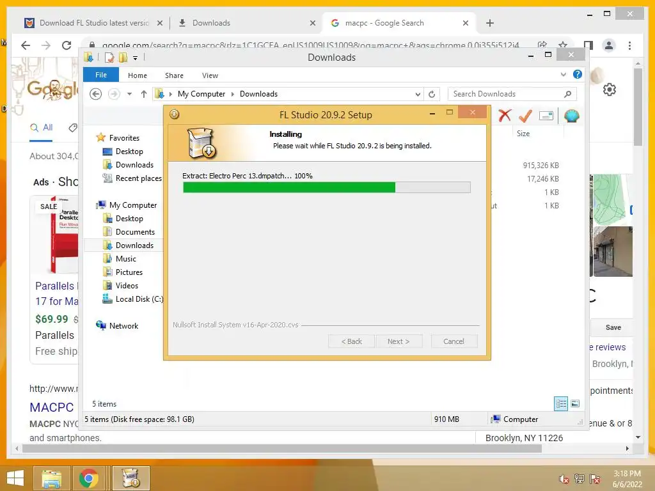Select Documents in the navigation tree

(129, 231)
